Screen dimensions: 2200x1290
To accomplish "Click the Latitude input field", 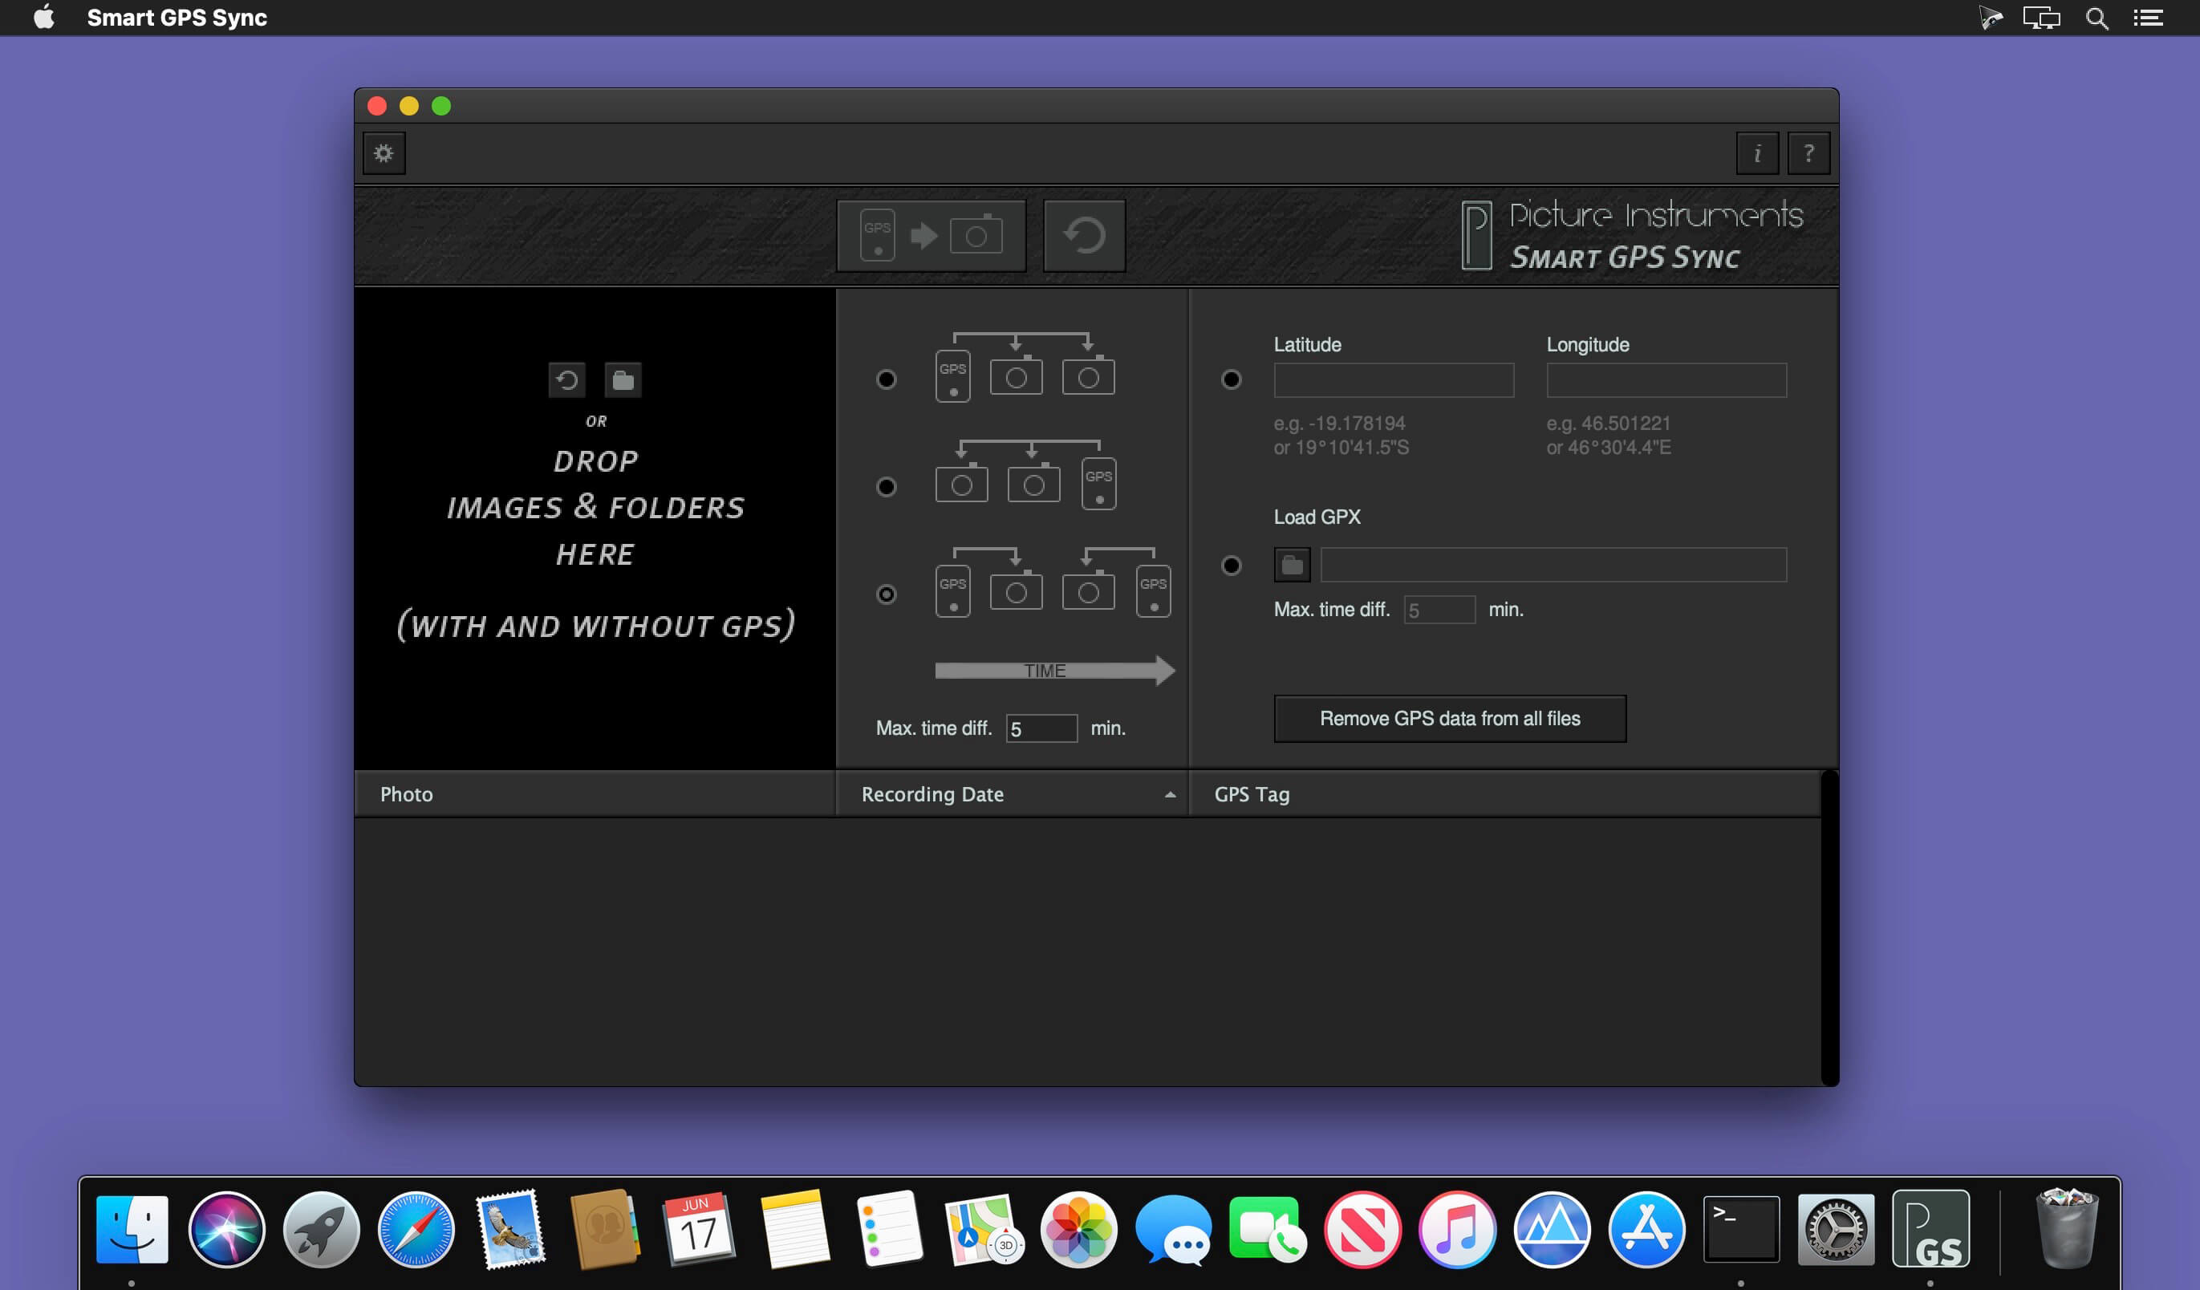I will tap(1394, 380).
